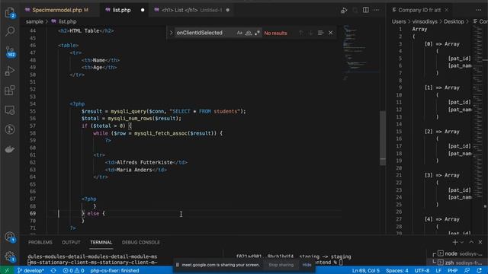Click the 'Desktop' breadcrumb
Viewport: 488px width, 274px height.
(x=454, y=21)
